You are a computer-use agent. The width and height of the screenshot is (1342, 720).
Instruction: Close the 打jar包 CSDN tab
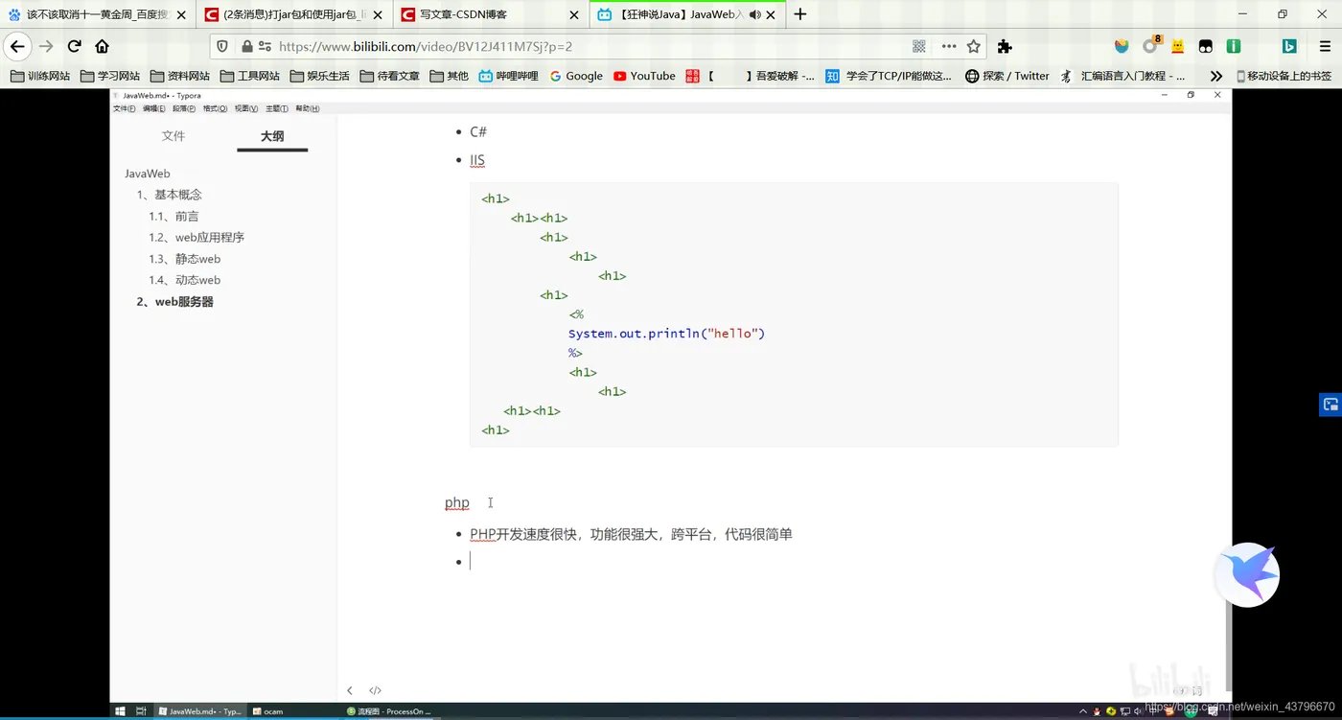378,14
